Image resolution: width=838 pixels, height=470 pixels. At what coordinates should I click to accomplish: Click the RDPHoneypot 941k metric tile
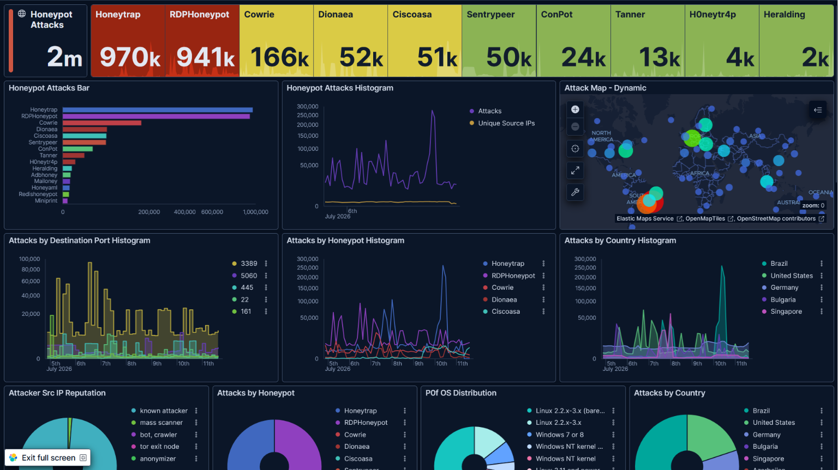(202, 41)
